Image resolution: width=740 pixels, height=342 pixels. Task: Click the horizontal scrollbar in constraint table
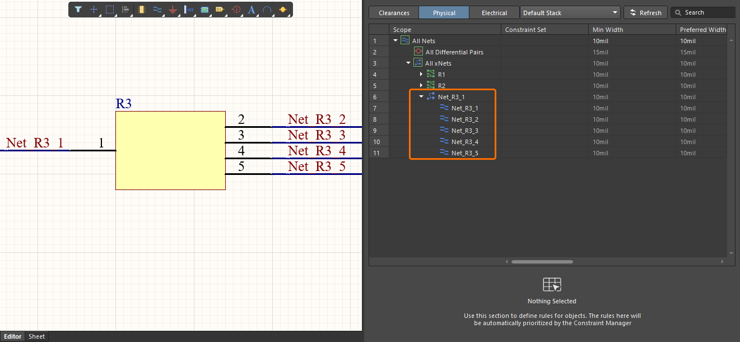point(542,261)
